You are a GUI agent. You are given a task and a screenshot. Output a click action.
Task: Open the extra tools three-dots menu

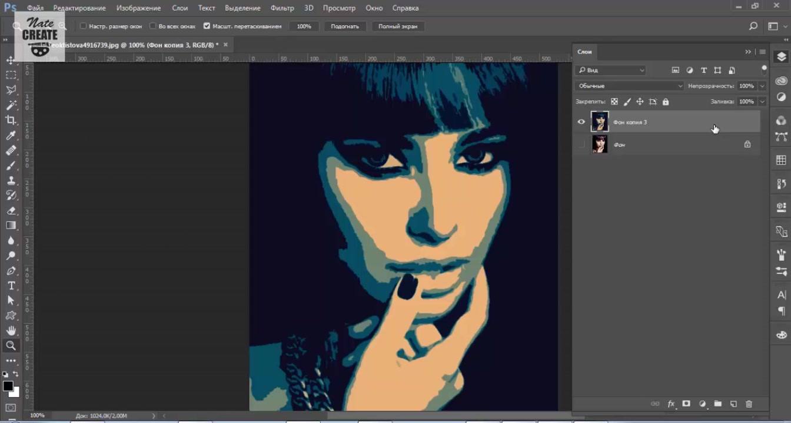[x=11, y=360]
